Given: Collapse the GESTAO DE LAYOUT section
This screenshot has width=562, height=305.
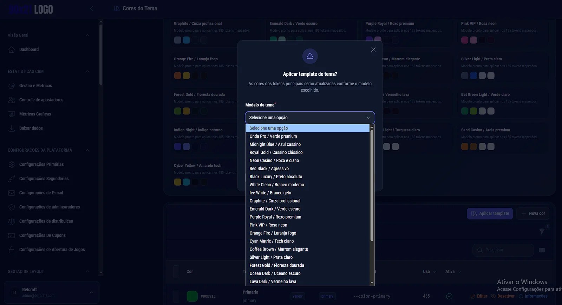Looking at the screenshot, I should click(x=87, y=272).
